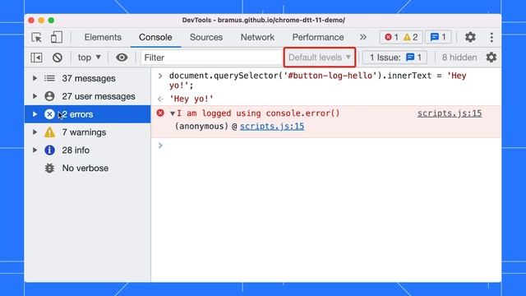Open DevTools settings gear in the tab bar
The image size is (526, 296).
pos(470,37)
